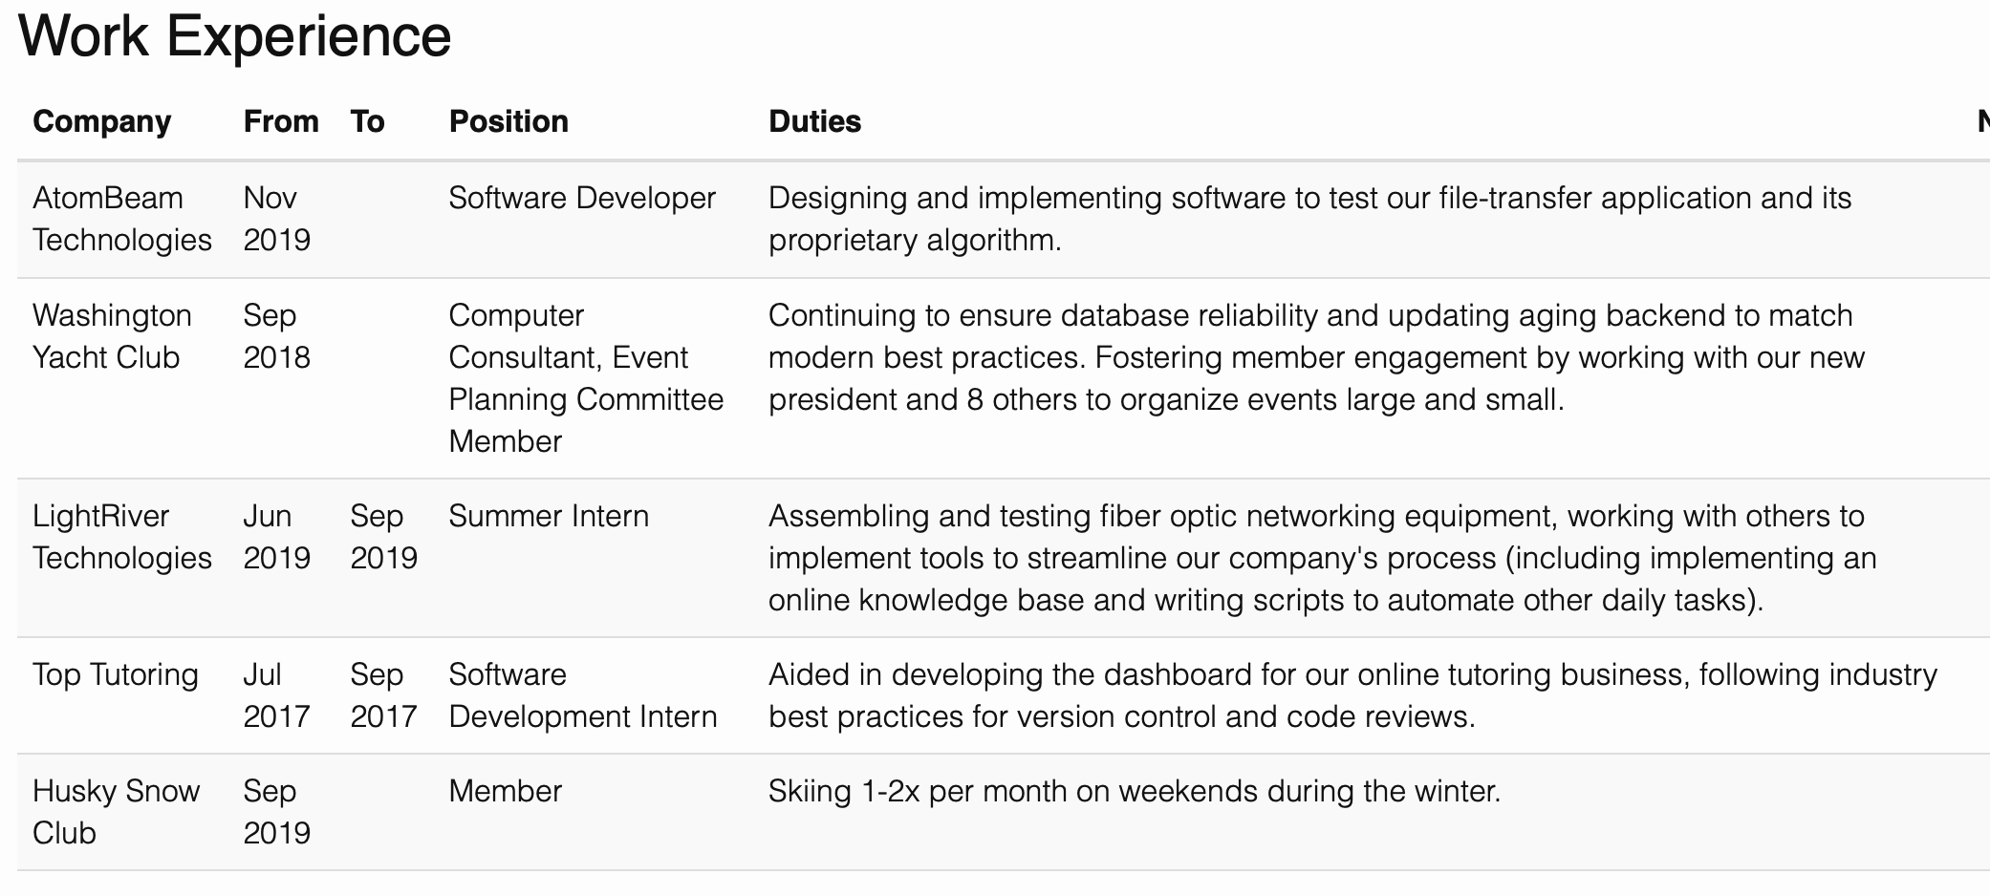Click the To column header
The image size is (1990, 896).
(367, 121)
